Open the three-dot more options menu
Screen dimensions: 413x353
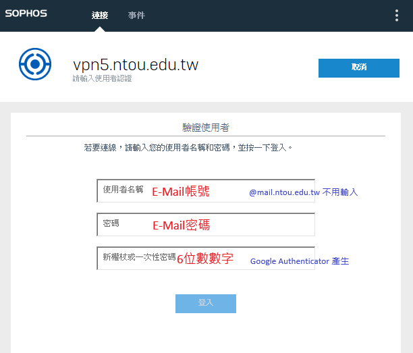396,16
